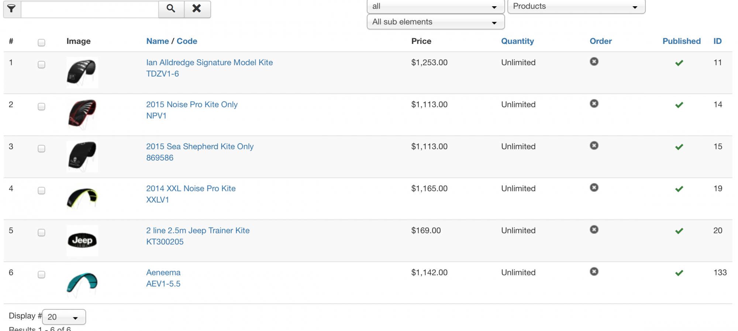Toggle published checkmark for 2015 Noise Pro
The width and height of the screenshot is (738, 331).
(x=679, y=105)
